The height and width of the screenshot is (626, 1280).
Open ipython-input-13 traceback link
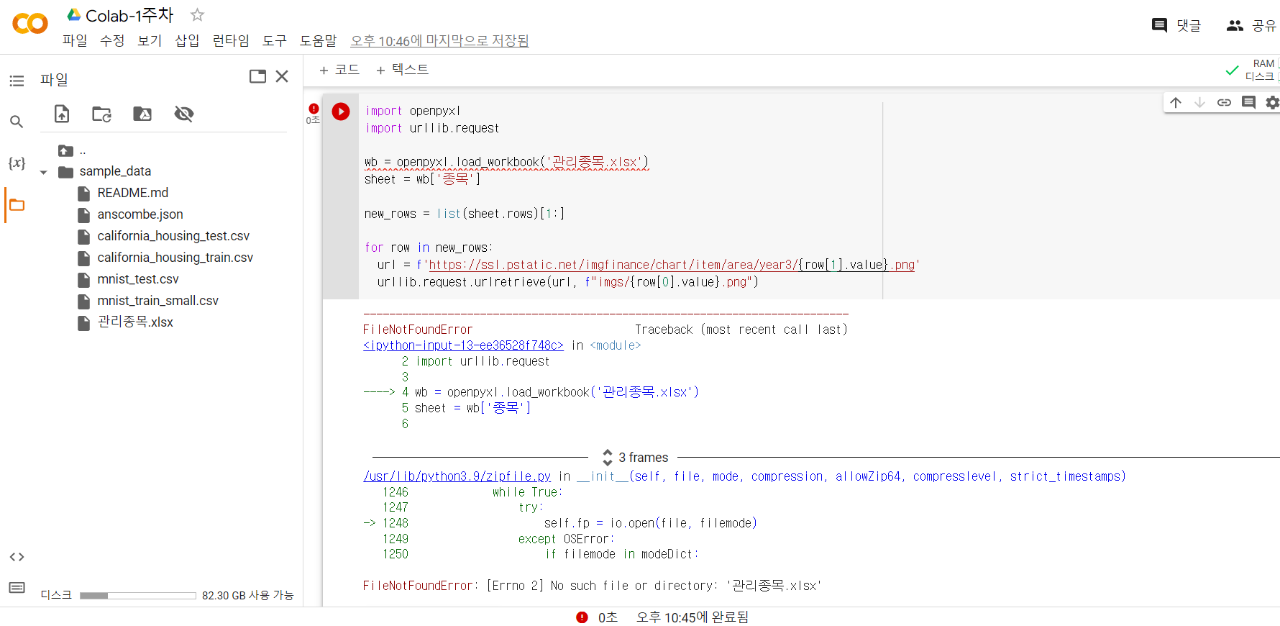tap(463, 345)
